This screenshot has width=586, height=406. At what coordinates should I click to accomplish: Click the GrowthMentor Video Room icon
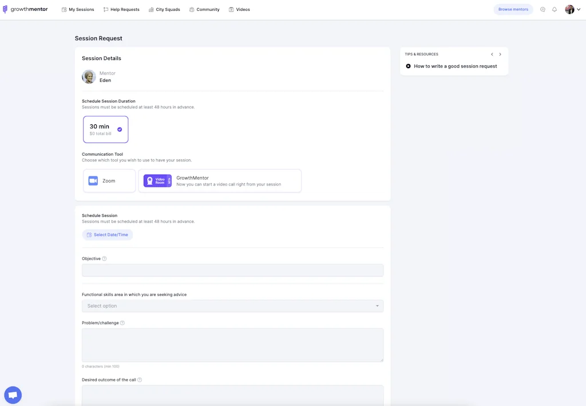click(x=157, y=180)
